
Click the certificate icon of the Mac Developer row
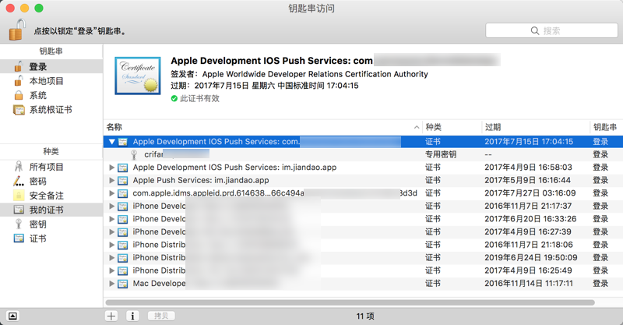click(x=123, y=284)
